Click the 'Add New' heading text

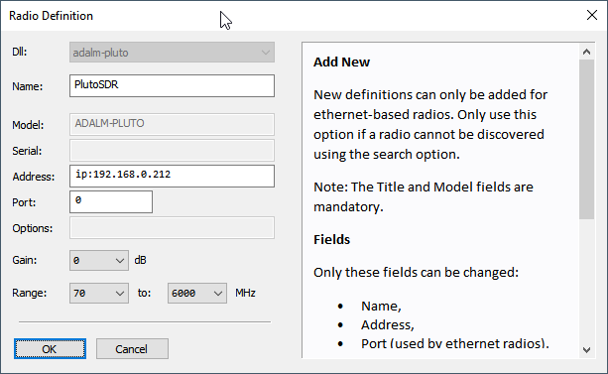pyautogui.click(x=341, y=62)
